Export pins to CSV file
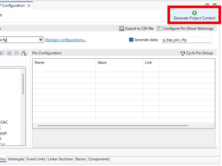The width and height of the screenshot is (222, 166). pyautogui.click(x=136, y=28)
